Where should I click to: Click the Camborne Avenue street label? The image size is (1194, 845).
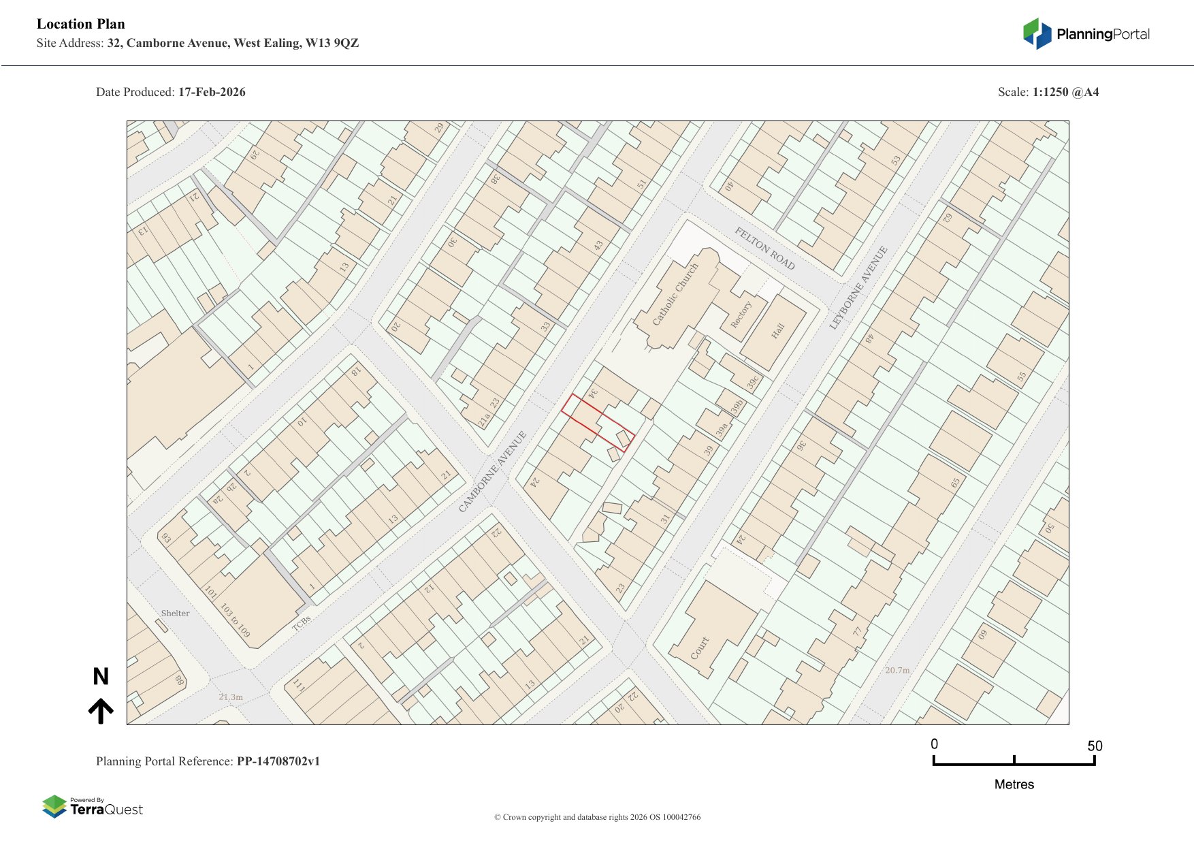pyautogui.click(x=493, y=471)
